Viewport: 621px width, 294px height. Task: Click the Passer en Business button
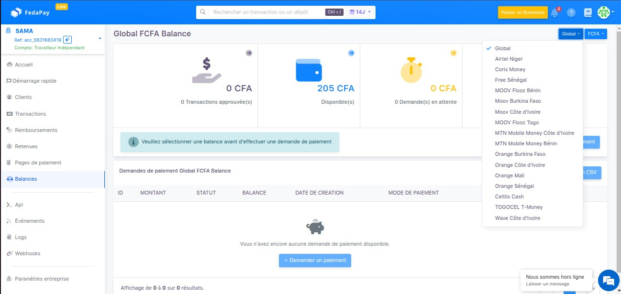(522, 12)
